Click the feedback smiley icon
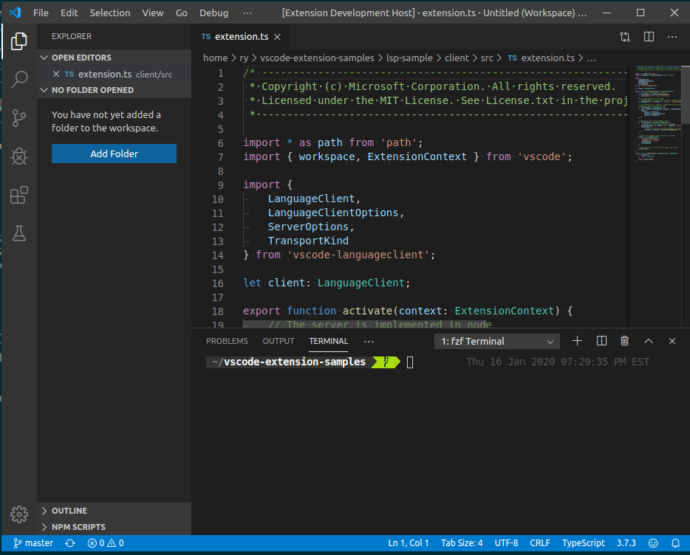 click(653, 543)
